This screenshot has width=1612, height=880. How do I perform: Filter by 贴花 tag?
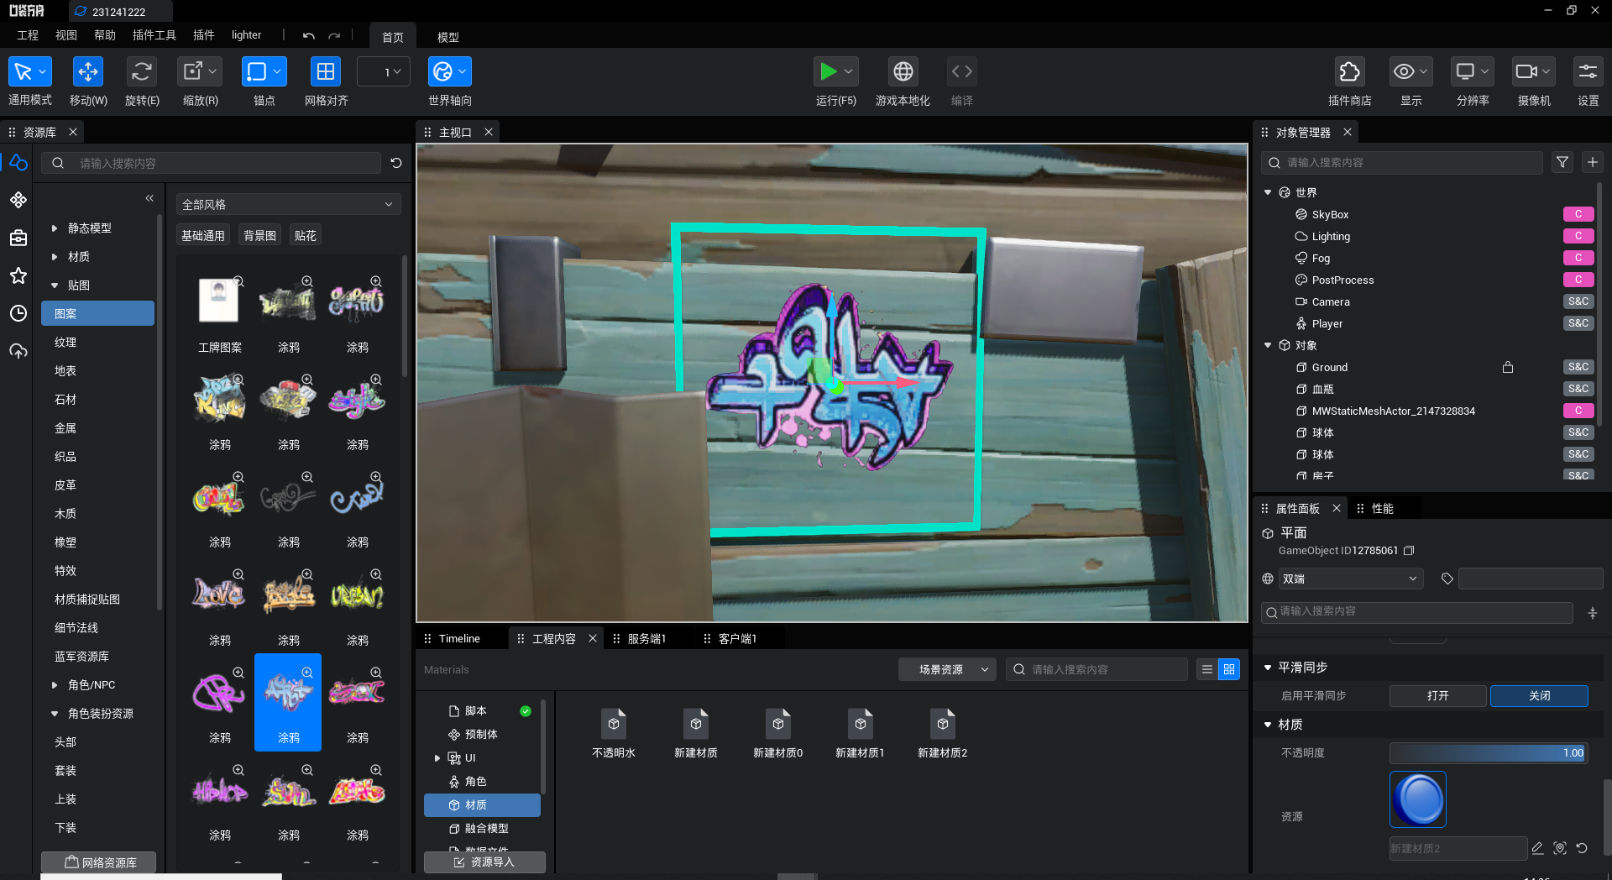point(306,236)
